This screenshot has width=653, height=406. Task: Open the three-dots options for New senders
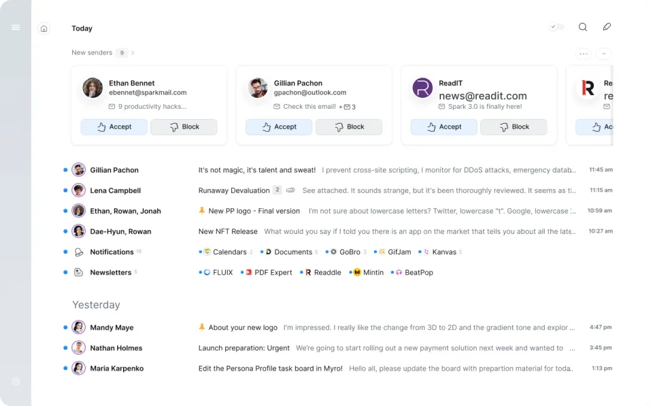584,54
